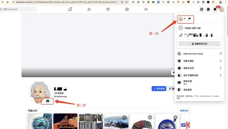Click the Einstein profile picture
Viewport: 228px width, 129px height.
39,93
